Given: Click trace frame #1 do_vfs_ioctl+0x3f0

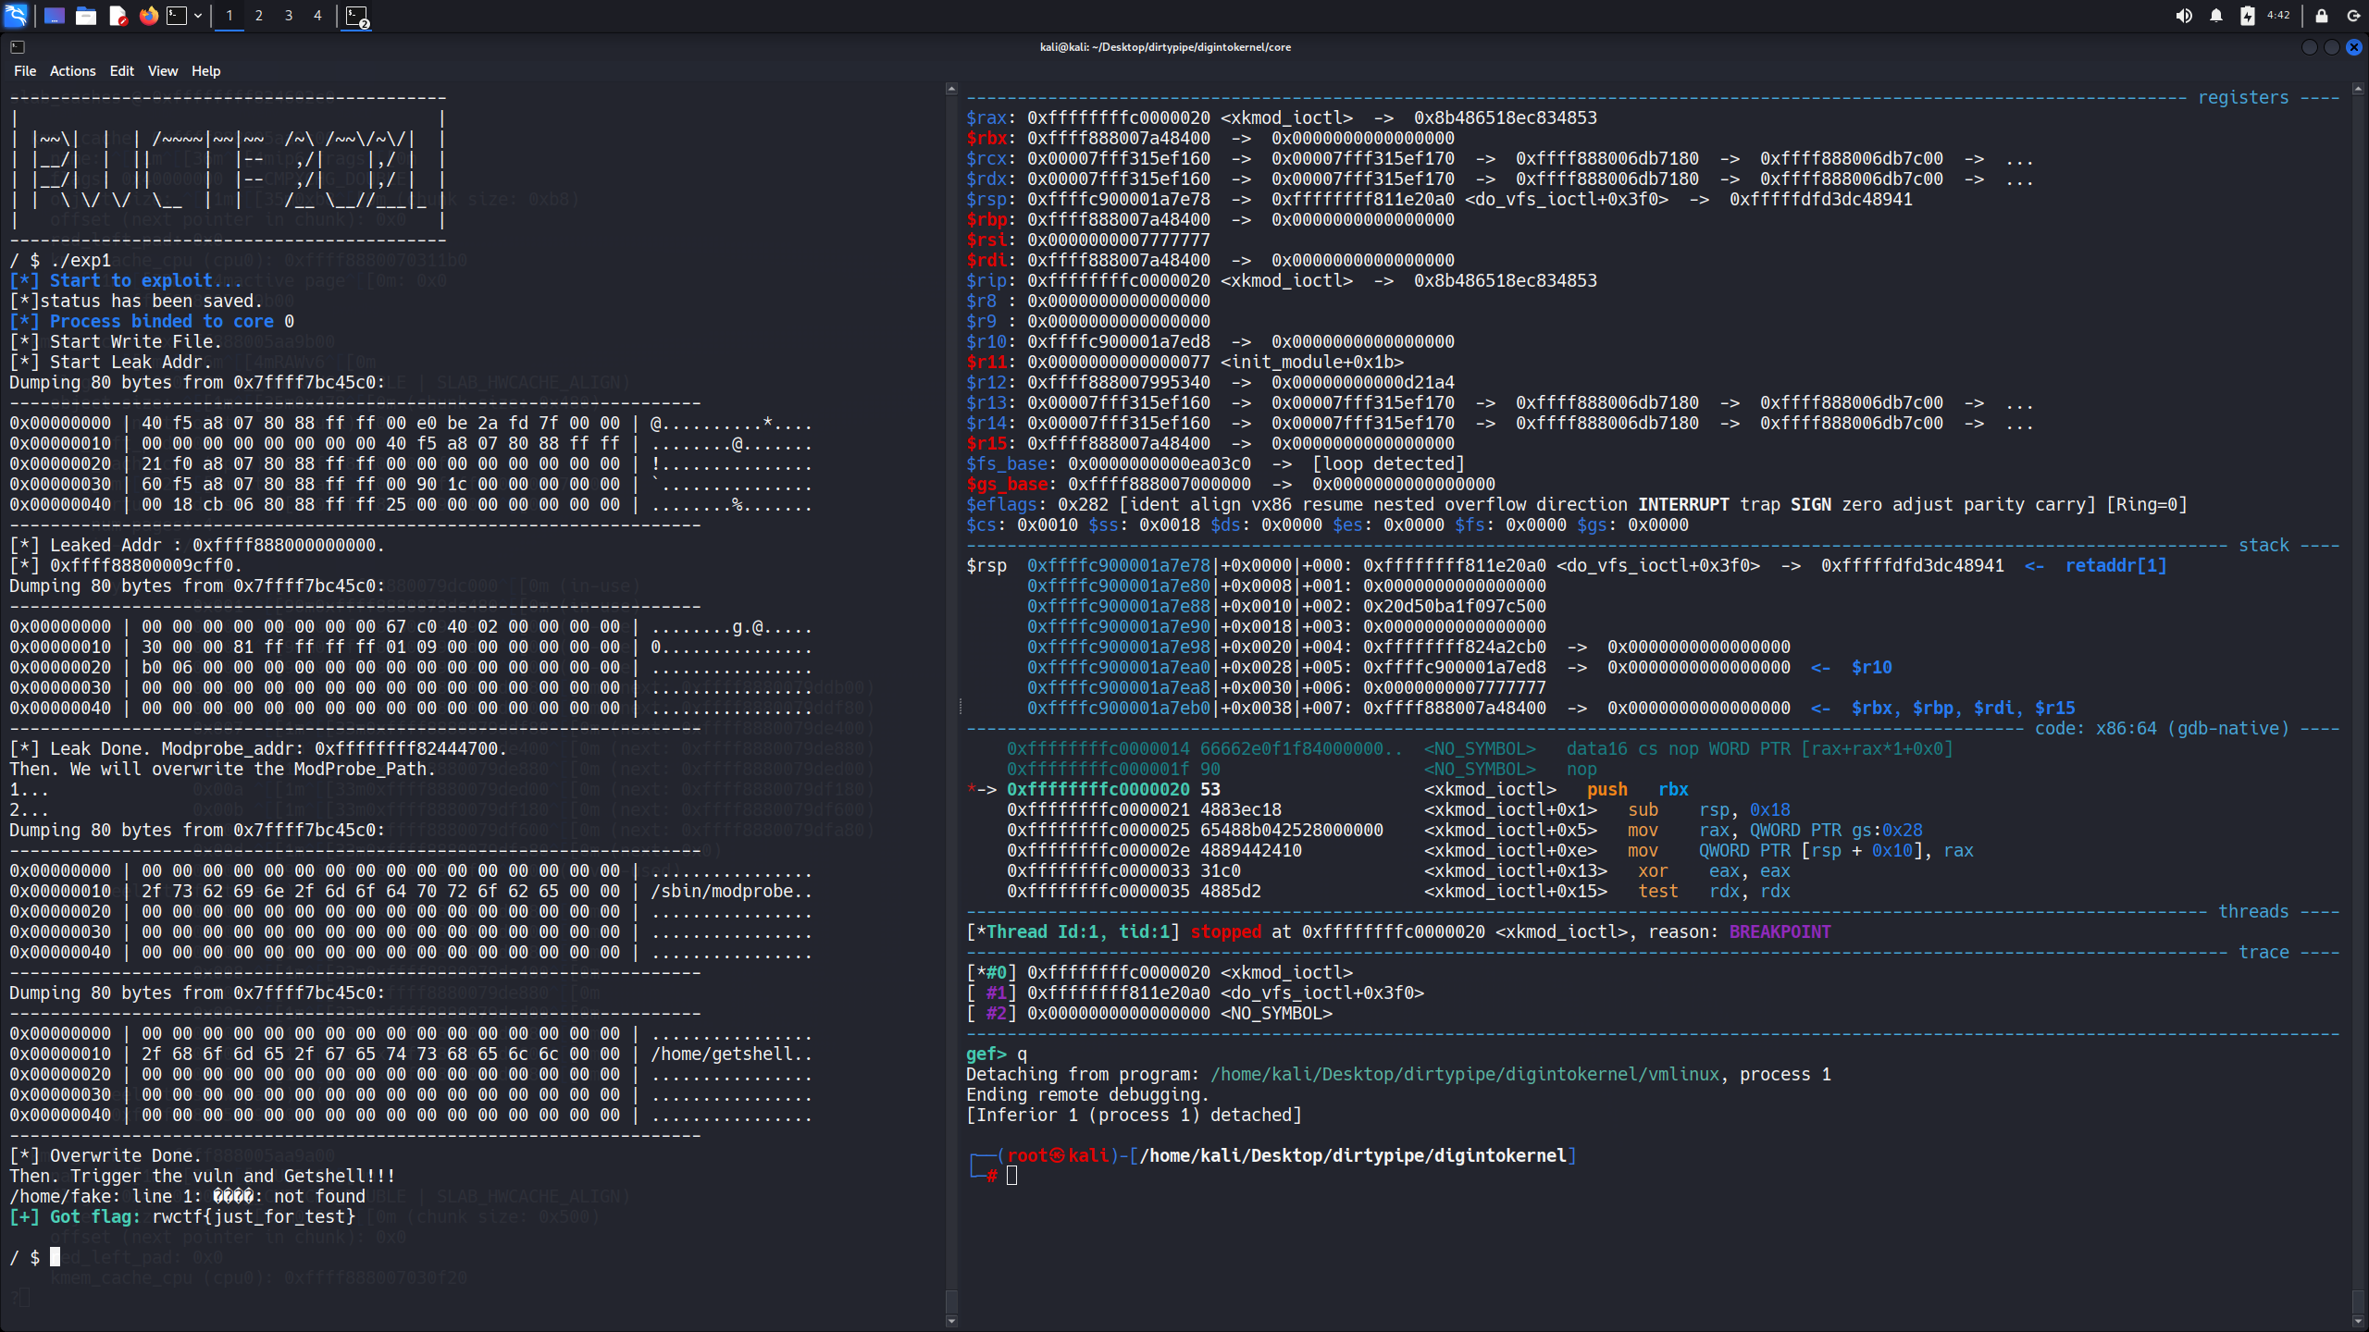Looking at the screenshot, I should pos(1196,993).
